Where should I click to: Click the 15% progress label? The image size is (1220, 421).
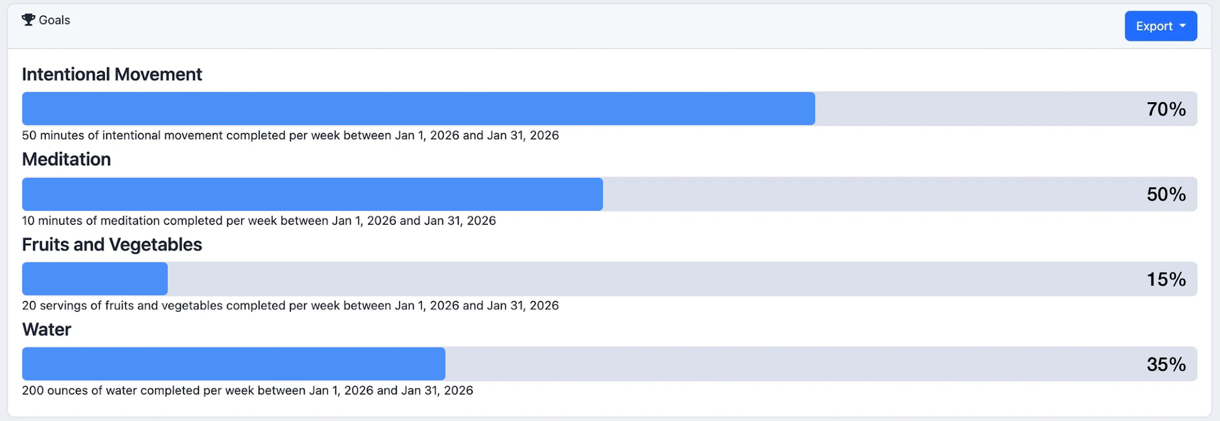(1166, 279)
